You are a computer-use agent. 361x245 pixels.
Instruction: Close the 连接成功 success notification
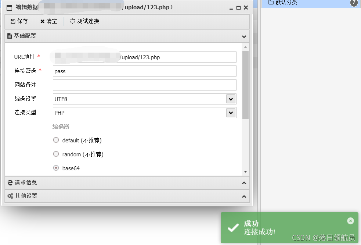point(350,221)
